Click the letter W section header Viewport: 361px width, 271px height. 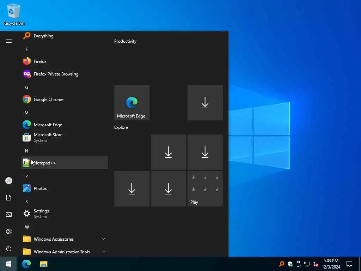(x=27, y=227)
